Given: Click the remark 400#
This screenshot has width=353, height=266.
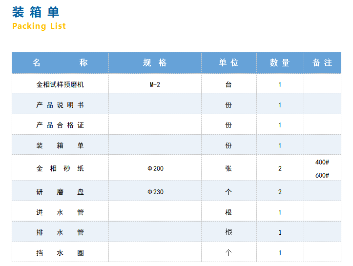Looking at the screenshot, I should [322, 162].
